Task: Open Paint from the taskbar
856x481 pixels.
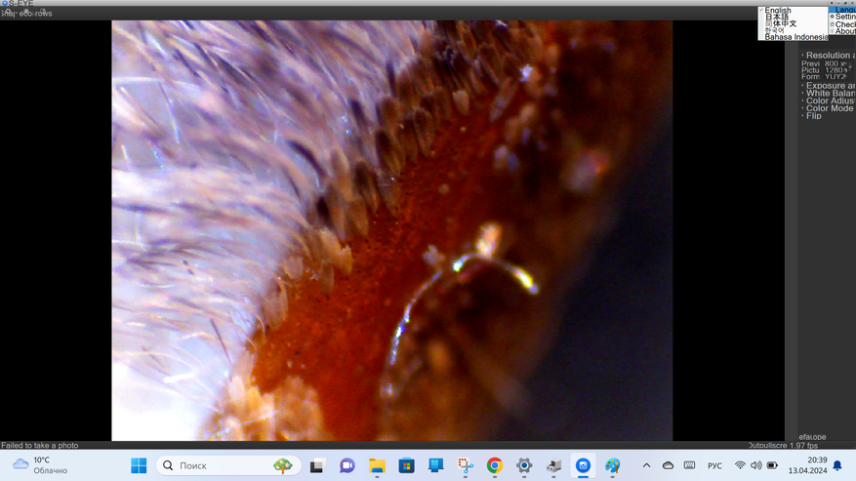Action: 613,465
